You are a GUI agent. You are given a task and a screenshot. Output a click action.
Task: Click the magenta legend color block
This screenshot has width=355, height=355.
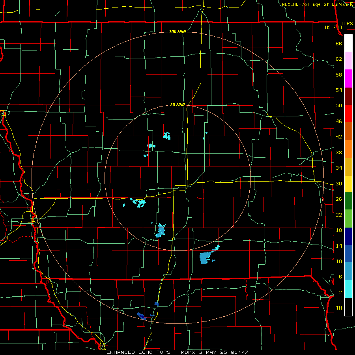click(348, 78)
